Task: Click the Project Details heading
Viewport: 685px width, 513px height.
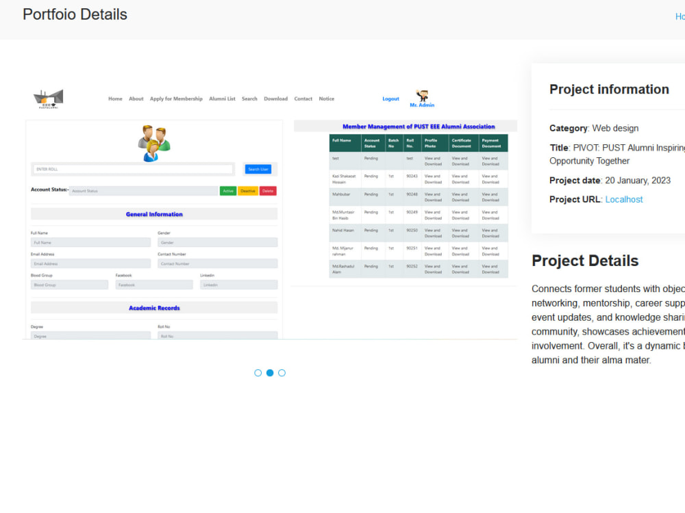Action: tap(585, 261)
